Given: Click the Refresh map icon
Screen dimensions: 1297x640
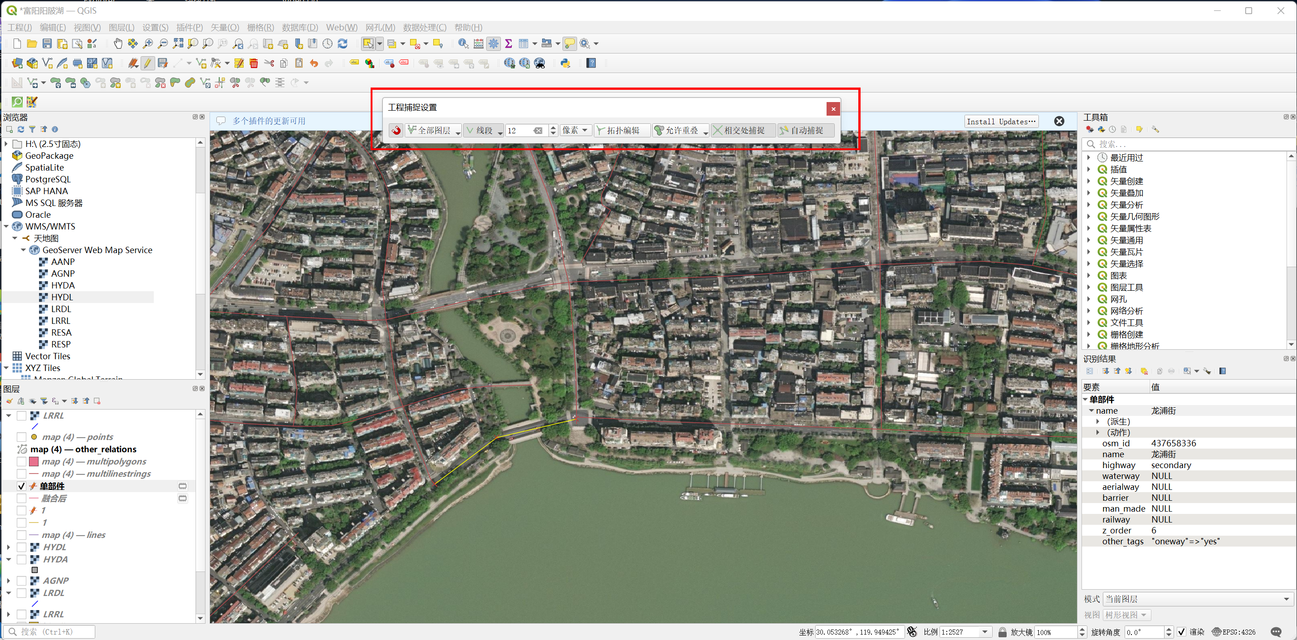Looking at the screenshot, I should pos(343,44).
